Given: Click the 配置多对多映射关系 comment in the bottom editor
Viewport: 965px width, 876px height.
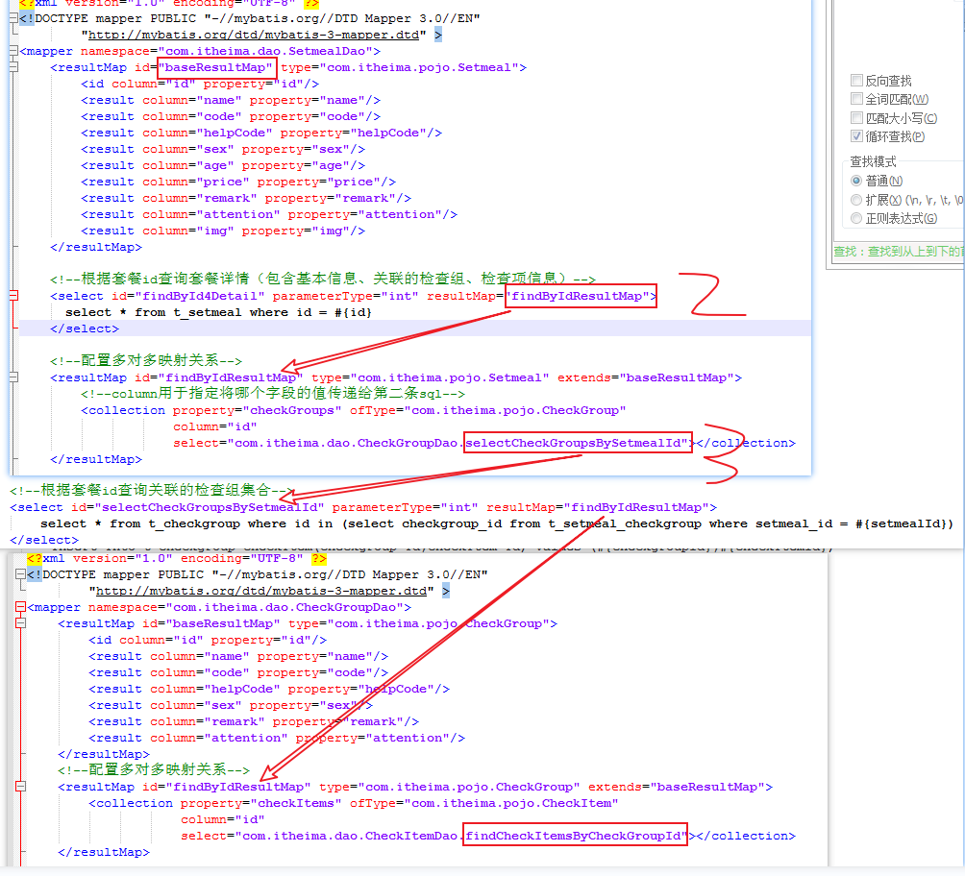Looking at the screenshot, I should [x=154, y=769].
